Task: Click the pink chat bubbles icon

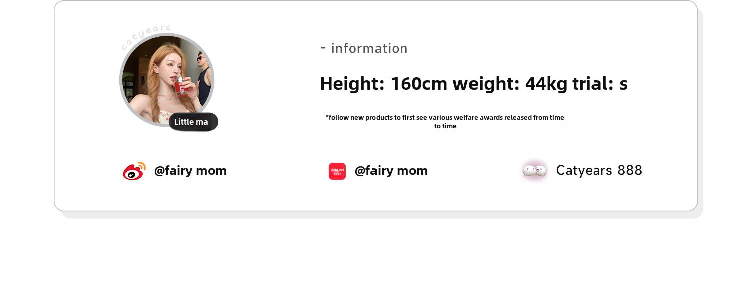Action: coord(534,171)
